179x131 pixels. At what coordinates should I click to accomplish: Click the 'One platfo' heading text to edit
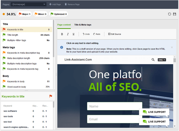tap(115, 74)
